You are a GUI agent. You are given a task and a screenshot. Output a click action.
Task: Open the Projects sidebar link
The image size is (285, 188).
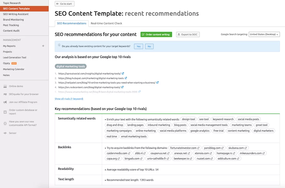coord(8,52)
